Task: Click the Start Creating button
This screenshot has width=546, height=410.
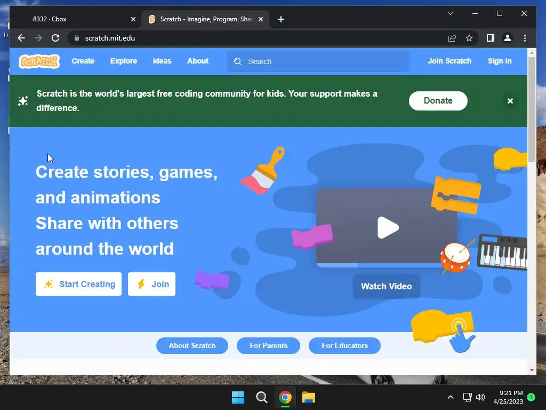Action: point(79,284)
